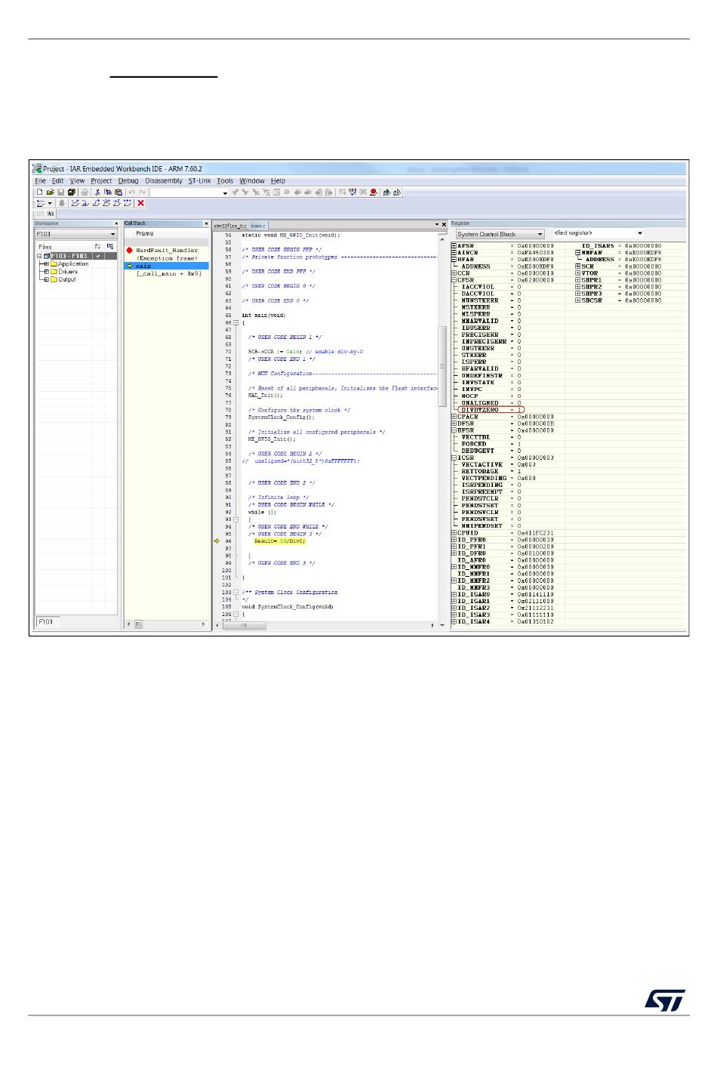Click the Step Out debug icon
The width and height of the screenshot is (717, 1072).
point(96,203)
